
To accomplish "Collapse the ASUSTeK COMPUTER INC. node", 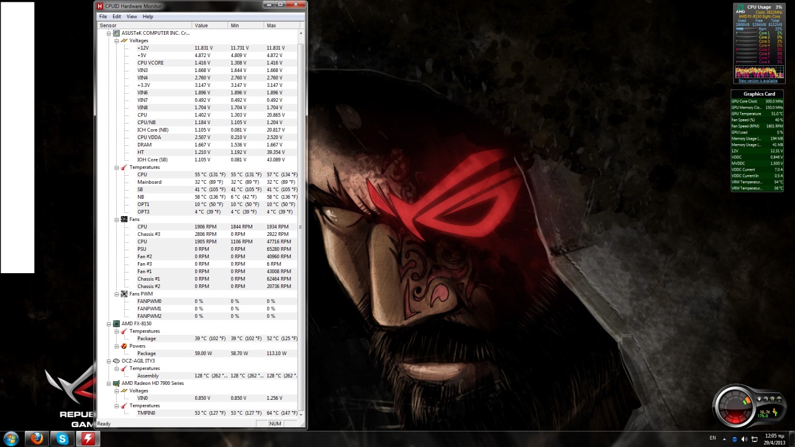I will point(109,33).
